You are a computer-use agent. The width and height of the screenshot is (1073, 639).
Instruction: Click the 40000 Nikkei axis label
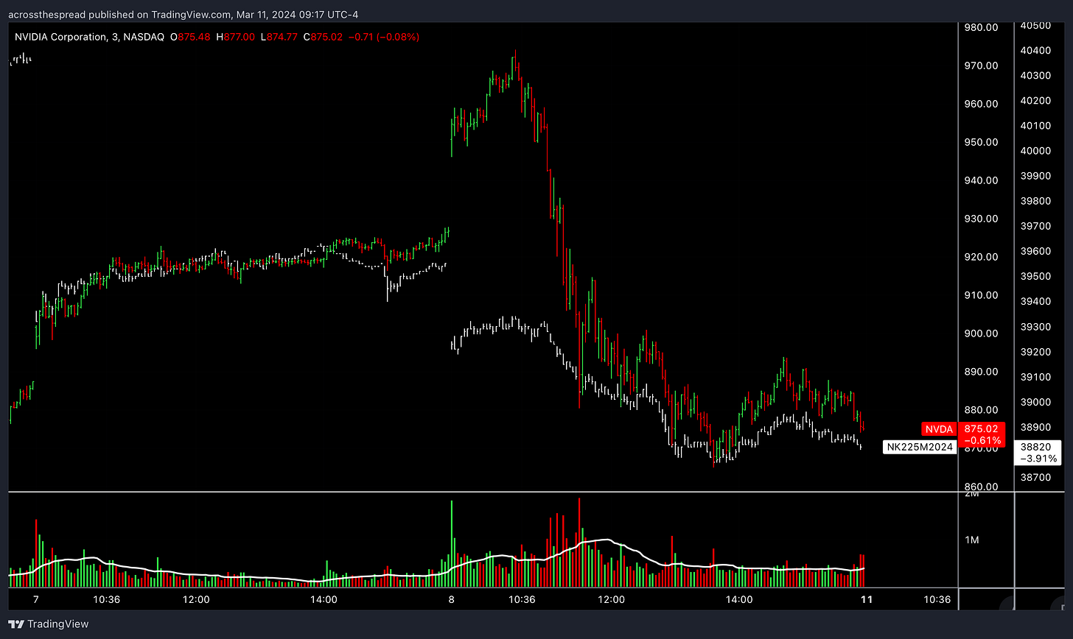[x=1035, y=151]
